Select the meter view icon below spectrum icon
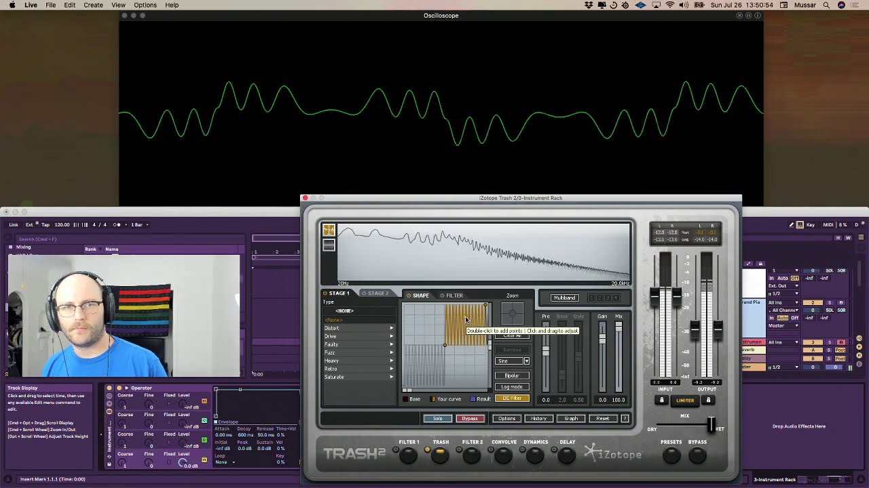 [329, 245]
